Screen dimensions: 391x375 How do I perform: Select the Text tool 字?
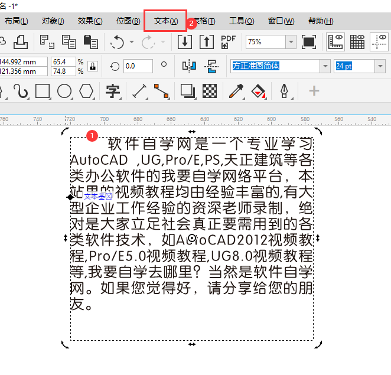(x=113, y=91)
